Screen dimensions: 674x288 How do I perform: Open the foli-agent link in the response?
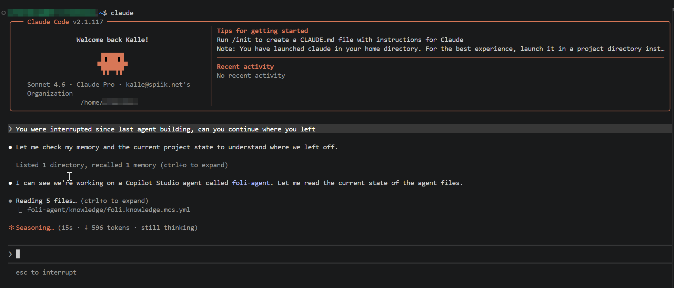tap(251, 183)
